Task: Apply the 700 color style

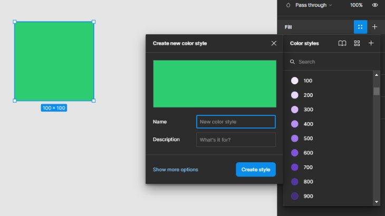Action: 328,167
